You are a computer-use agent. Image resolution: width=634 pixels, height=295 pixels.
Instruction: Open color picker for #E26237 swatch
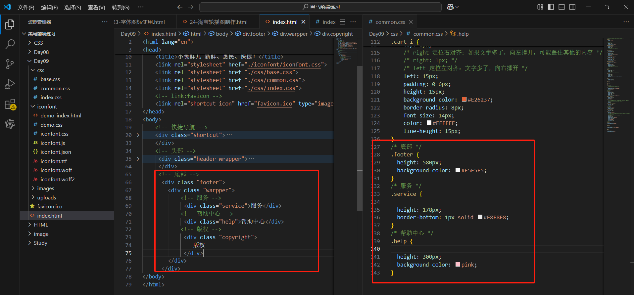click(464, 99)
